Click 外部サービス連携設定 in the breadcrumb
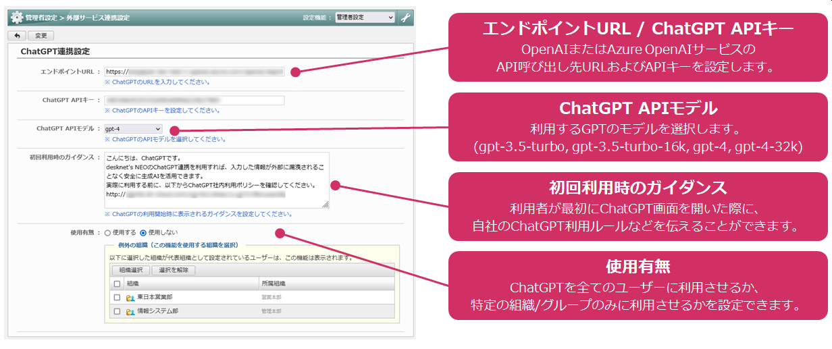The height and width of the screenshot is (349, 832). 98,18
